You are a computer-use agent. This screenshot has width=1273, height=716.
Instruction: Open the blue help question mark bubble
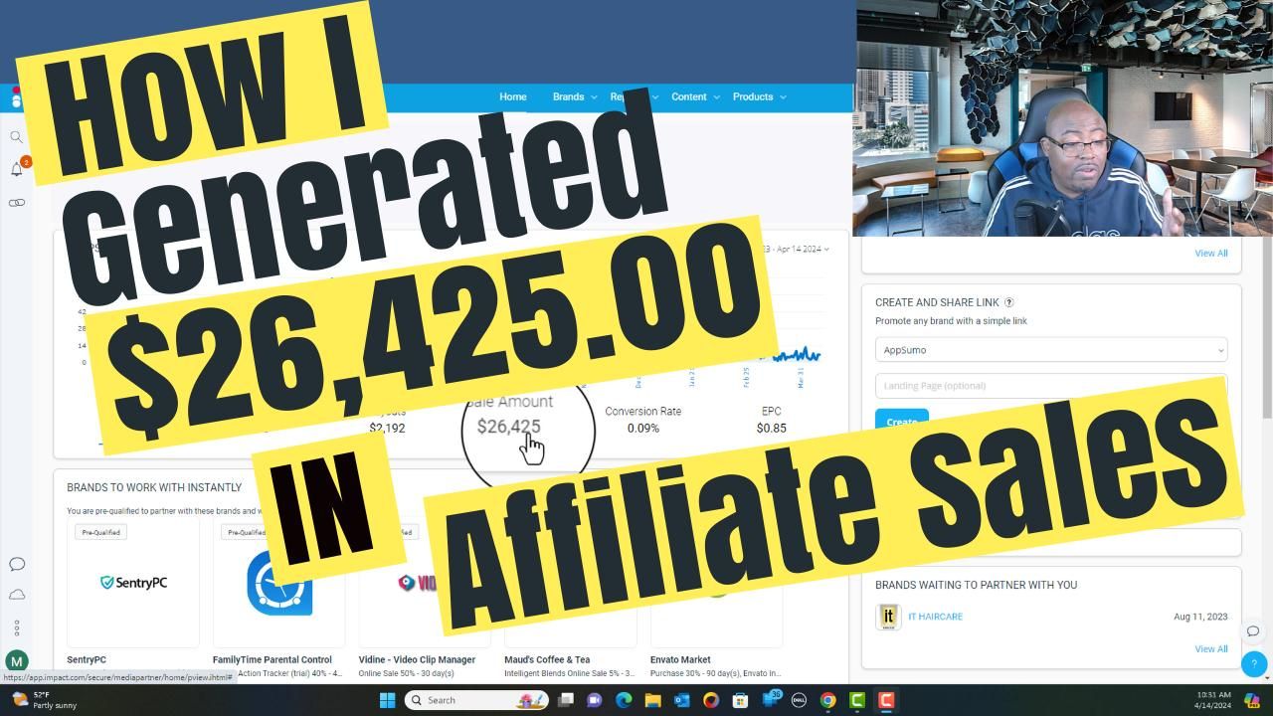[x=1254, y=664]
